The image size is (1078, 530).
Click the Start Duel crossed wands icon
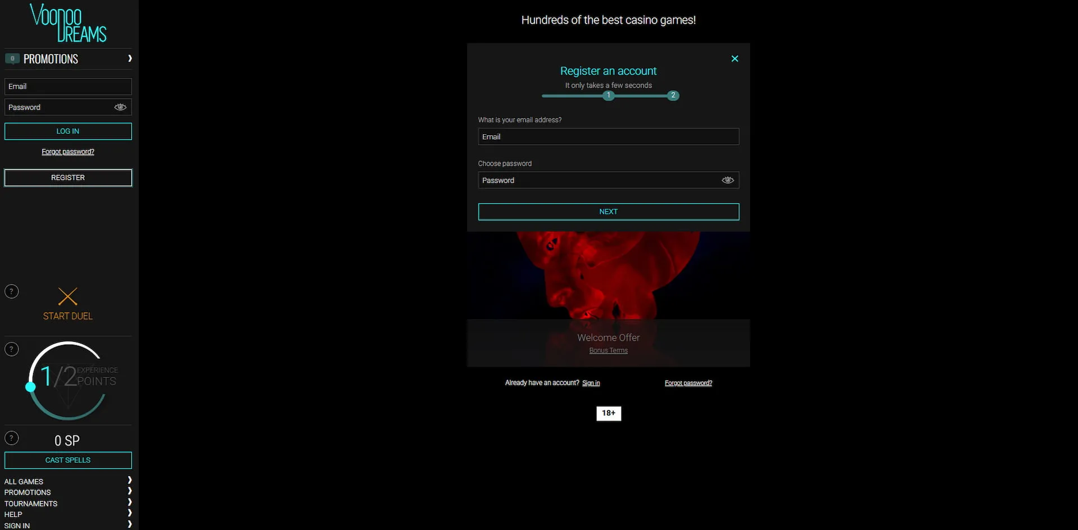coord(67,297)
